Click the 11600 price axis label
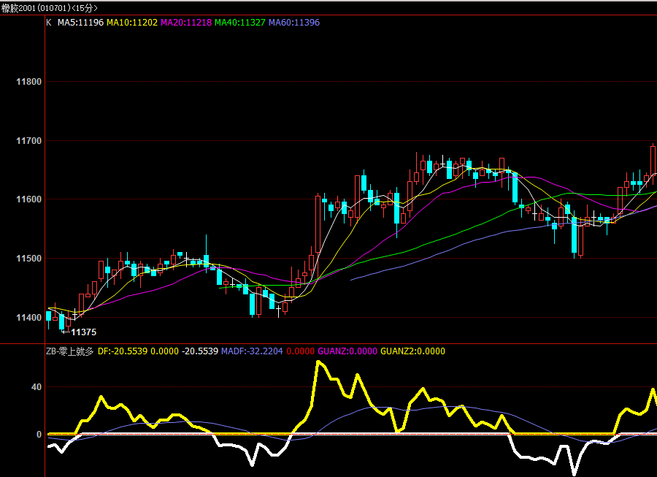Image resolution: width=657 pixels, height=477 pixels. (29, 199)
